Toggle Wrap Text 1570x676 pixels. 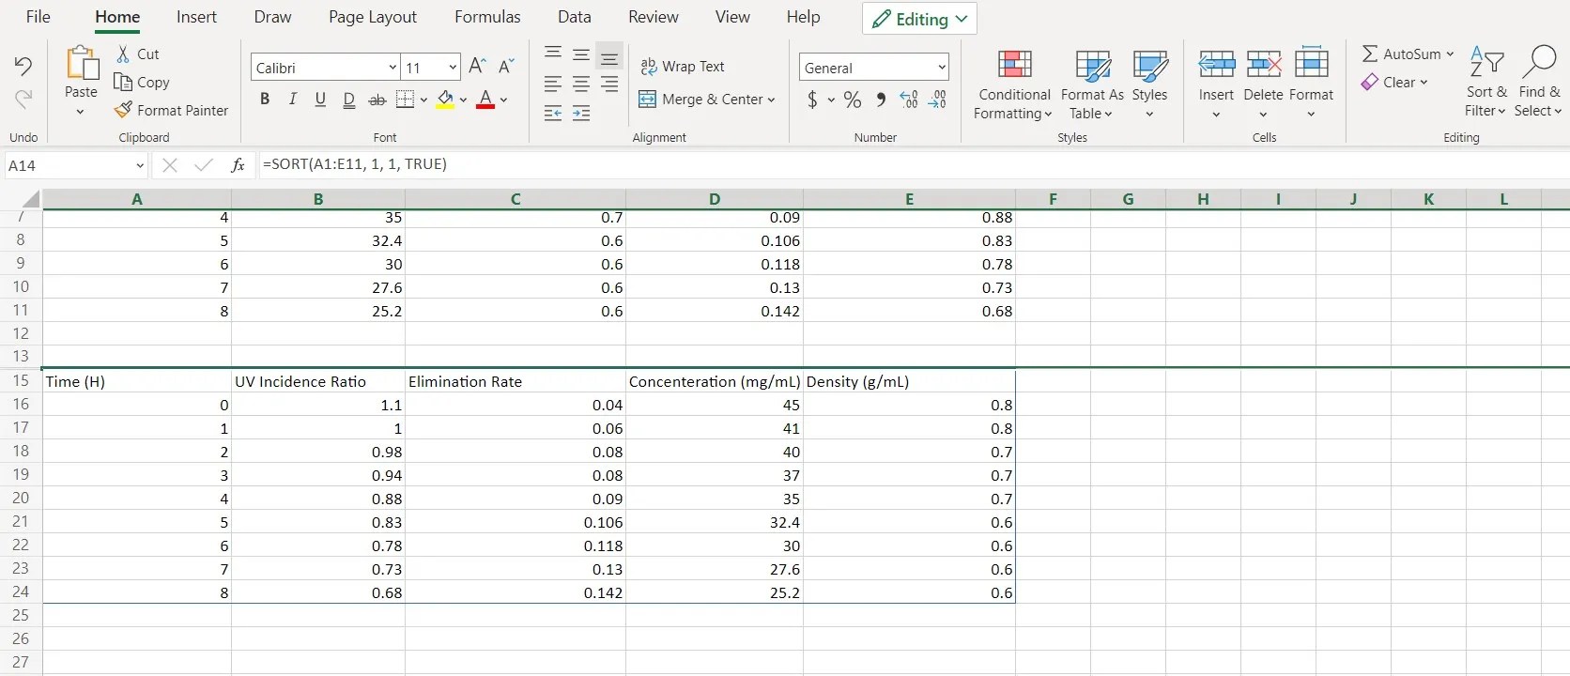point(683,67)
